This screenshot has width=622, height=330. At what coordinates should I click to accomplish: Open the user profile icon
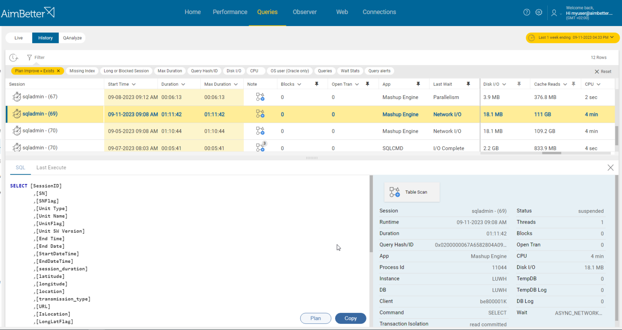click(554, 13)
